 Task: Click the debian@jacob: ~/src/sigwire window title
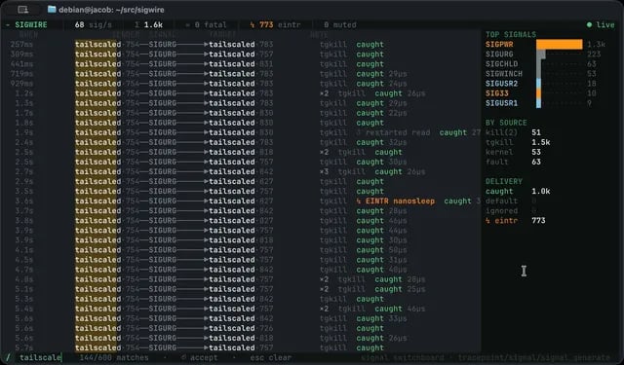point(111,10)
